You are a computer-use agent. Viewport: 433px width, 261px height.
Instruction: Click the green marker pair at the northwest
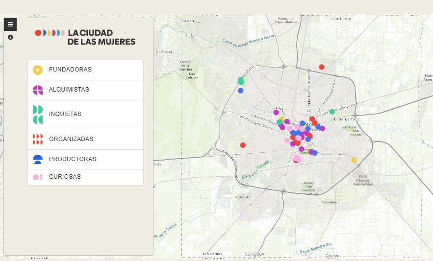(x=241, y=81)
